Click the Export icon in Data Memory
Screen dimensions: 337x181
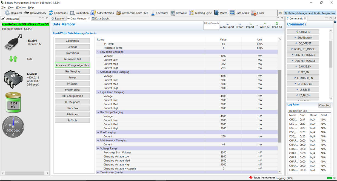(240, 24)
